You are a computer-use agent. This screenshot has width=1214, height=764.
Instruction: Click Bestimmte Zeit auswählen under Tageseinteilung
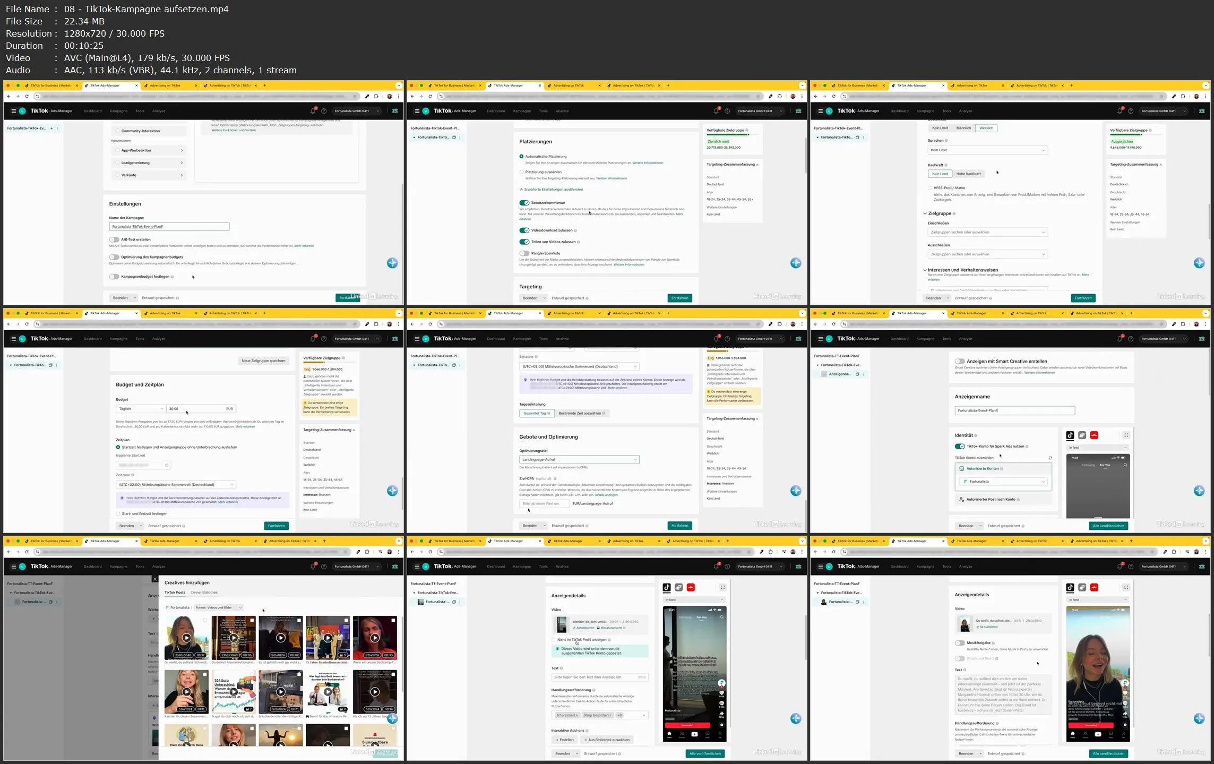point(581,414)
